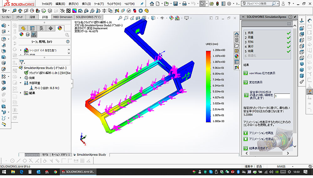Create a new document from the toolbar
This screenshot has height=178, width=313.
tap(158, 3)
